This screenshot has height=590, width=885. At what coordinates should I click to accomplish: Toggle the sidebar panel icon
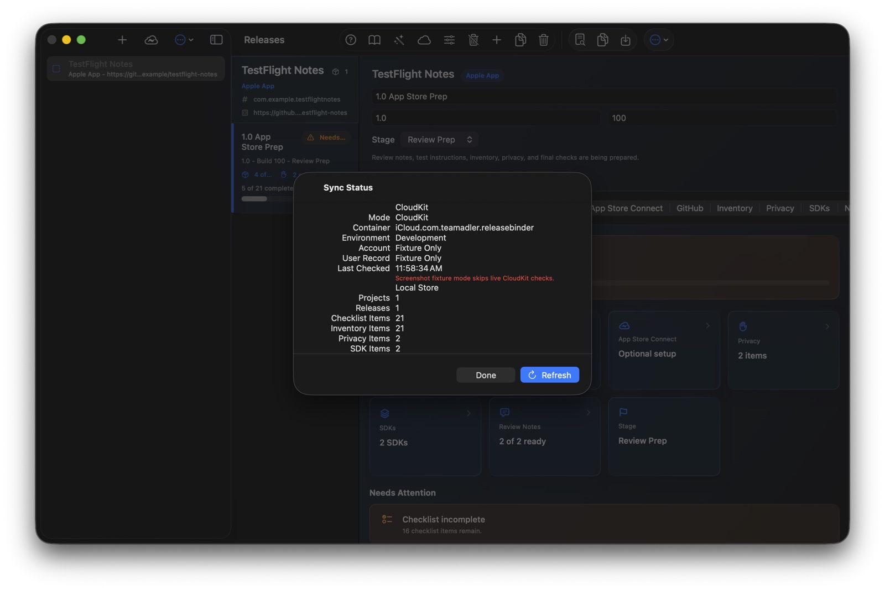click(216, 40)
